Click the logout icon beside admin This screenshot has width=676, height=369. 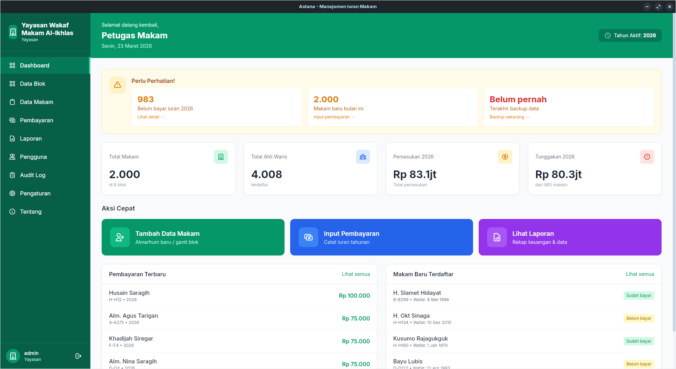pos(78,356)
